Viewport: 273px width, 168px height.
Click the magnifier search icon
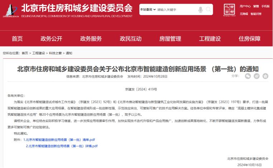point(208,10)
